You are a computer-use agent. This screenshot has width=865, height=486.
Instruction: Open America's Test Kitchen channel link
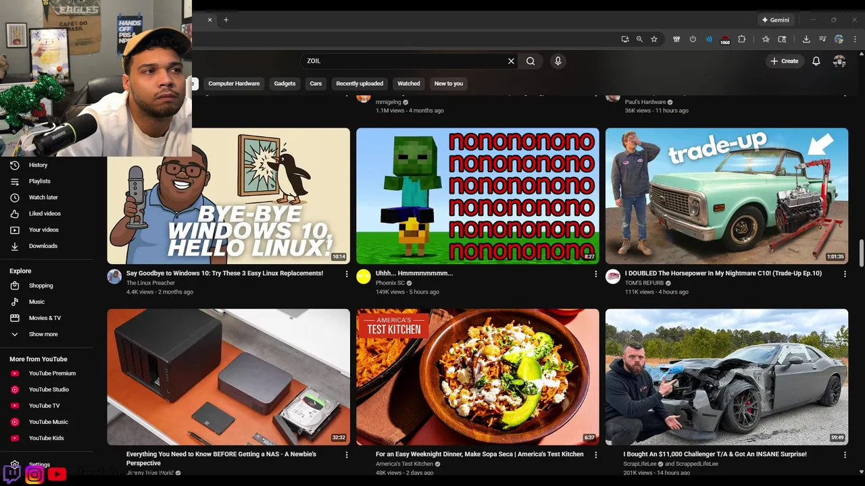click(x=404, y=464)
